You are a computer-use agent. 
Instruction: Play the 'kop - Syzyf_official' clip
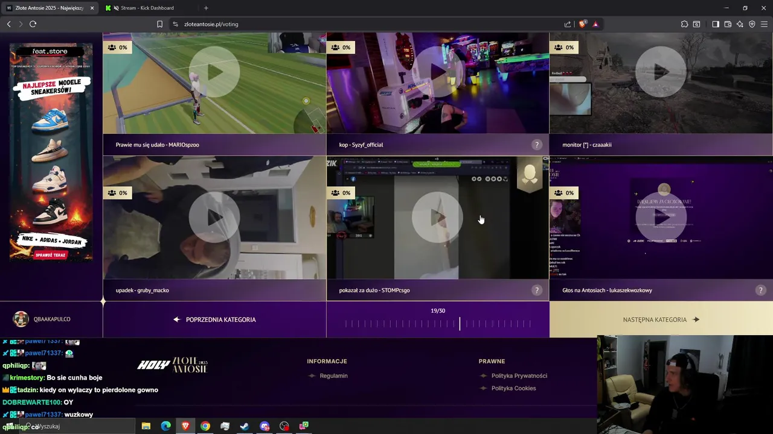pyautogui.click(x=438, y=72)
